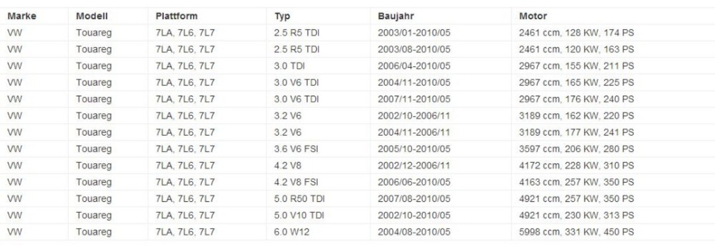The image size is (715, 249).
Task: Click the 2967 ccm 165 KW motor cell
Action: coord(576,82)
